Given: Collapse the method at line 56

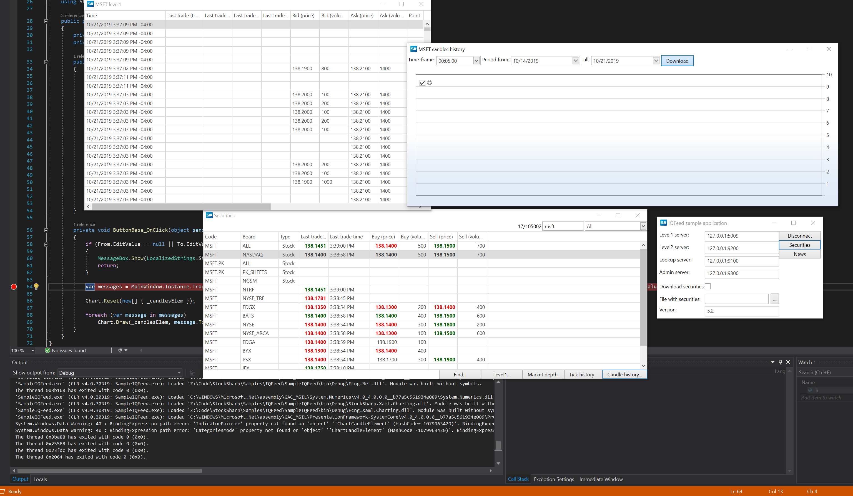Looking at the screenshot, I should tap(46, 230).
